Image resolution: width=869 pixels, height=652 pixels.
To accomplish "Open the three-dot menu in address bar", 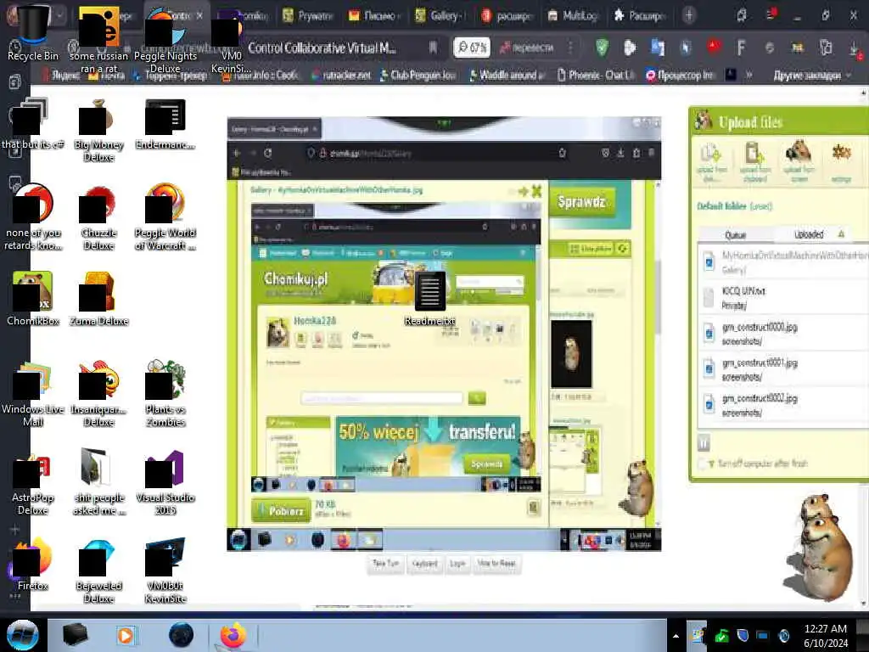I will point(570,48).
